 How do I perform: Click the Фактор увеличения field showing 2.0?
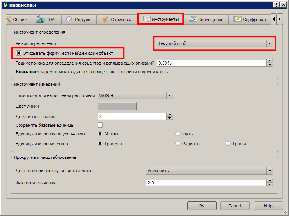coord(206,183)
